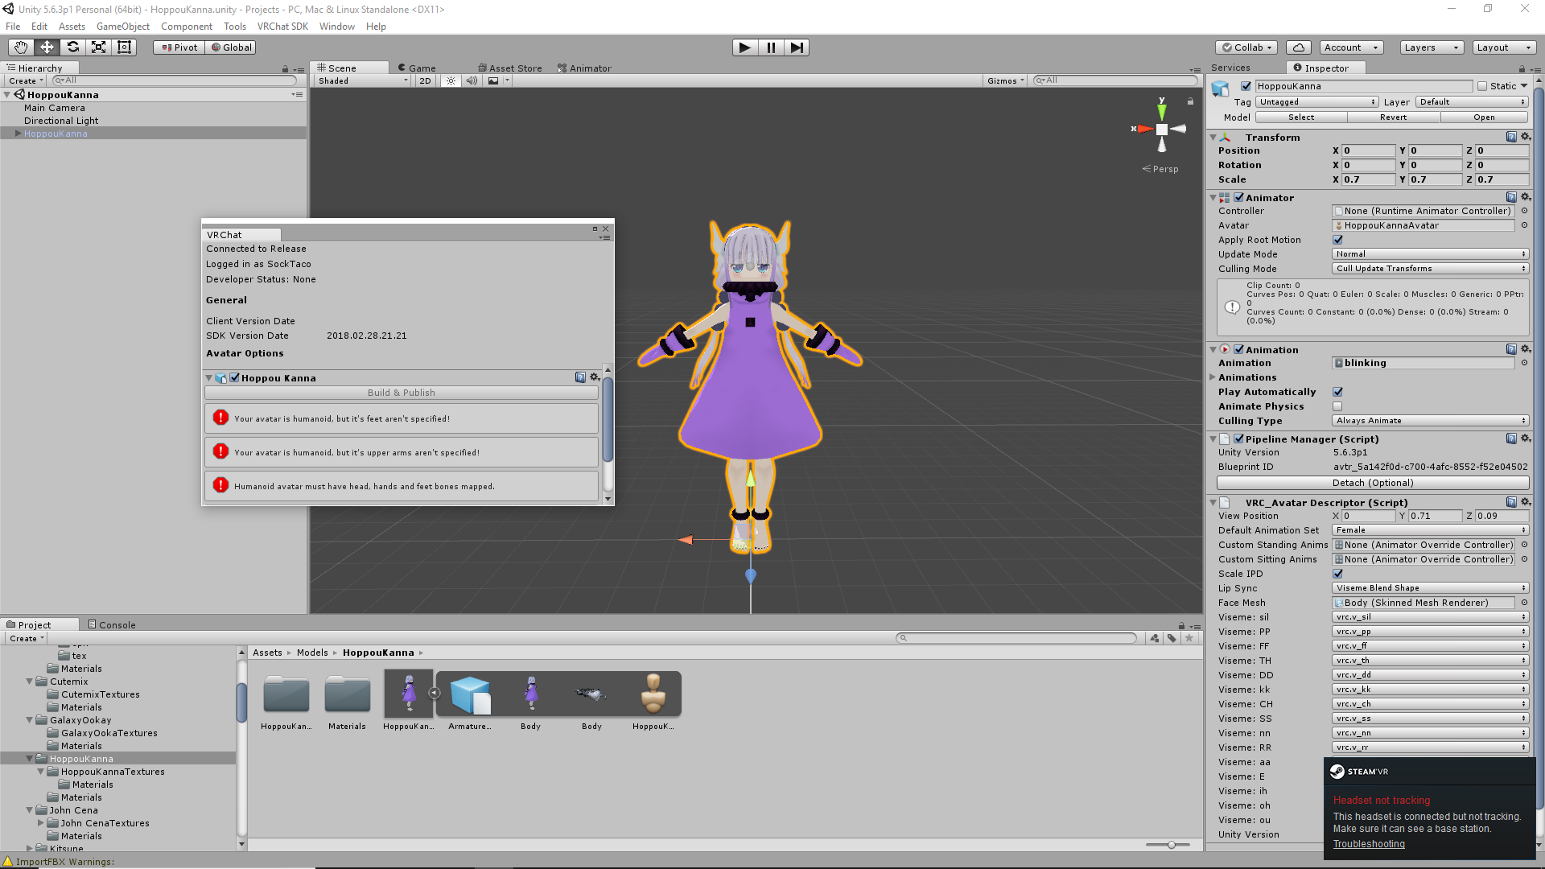Click the Build & Publish button
This screenshot has width=1545, height=869.
click(401, 393)
